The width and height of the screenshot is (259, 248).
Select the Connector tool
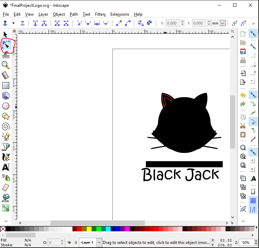tap(6, 208)
